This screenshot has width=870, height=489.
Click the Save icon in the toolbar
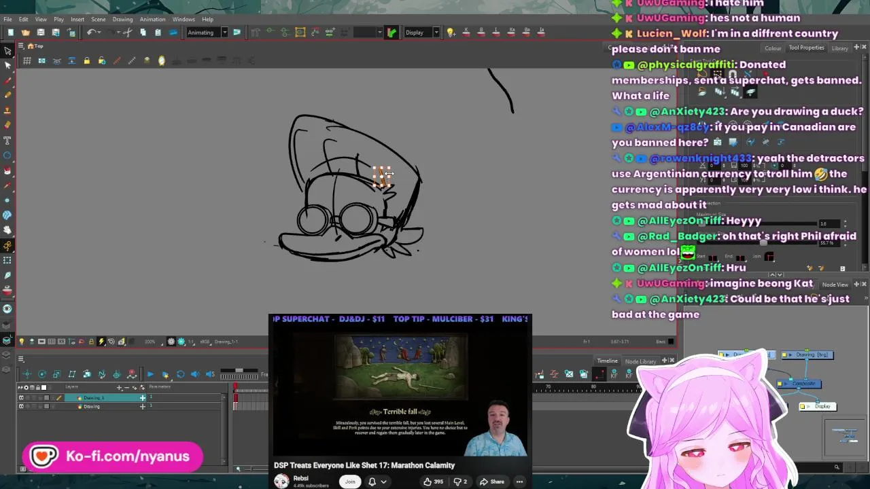pyautogui.click(x=40, y=33)
